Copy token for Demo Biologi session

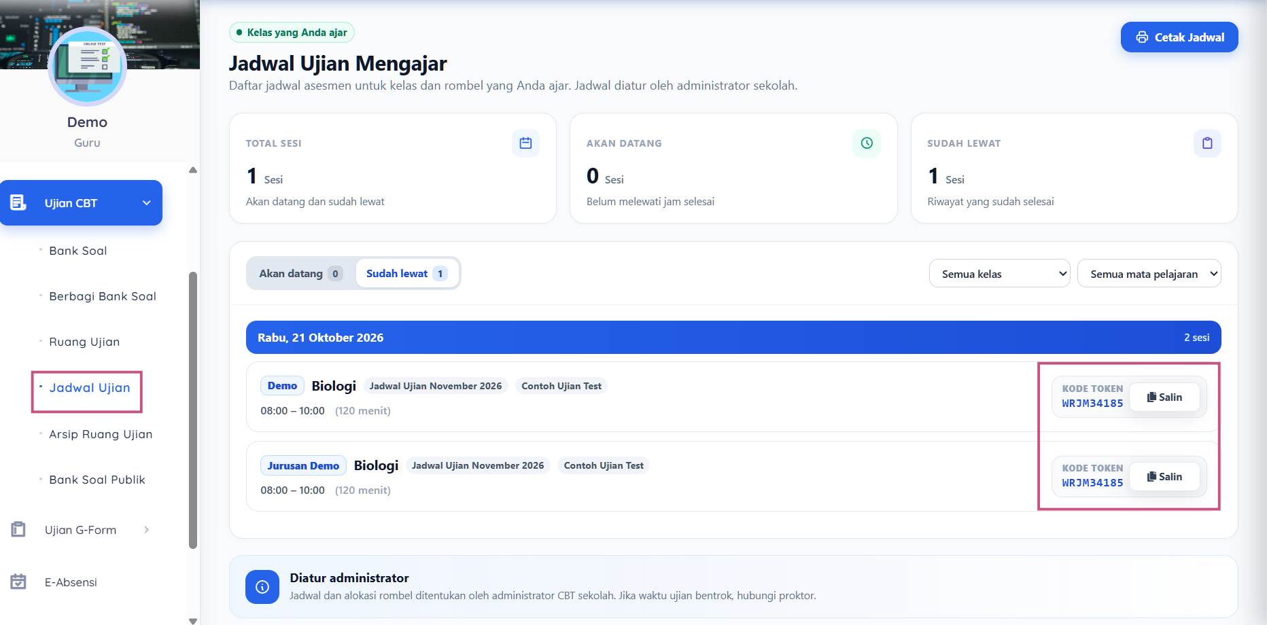(1164, 397)
